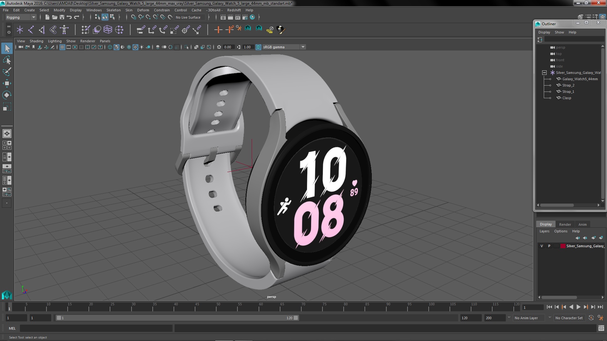Open the Redshift menu
Viewport: 607px width, 341px height.
pos(234,10)
